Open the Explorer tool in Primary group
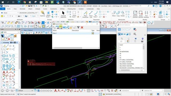The image size is (171, 96). coord(43,14)
